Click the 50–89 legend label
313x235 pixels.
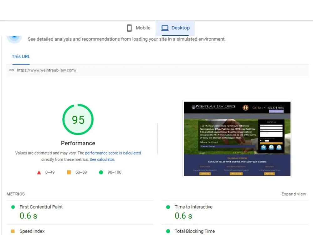(x=81, y=172)
